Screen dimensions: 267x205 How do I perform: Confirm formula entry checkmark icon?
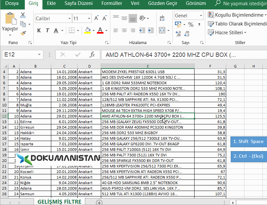77,55
